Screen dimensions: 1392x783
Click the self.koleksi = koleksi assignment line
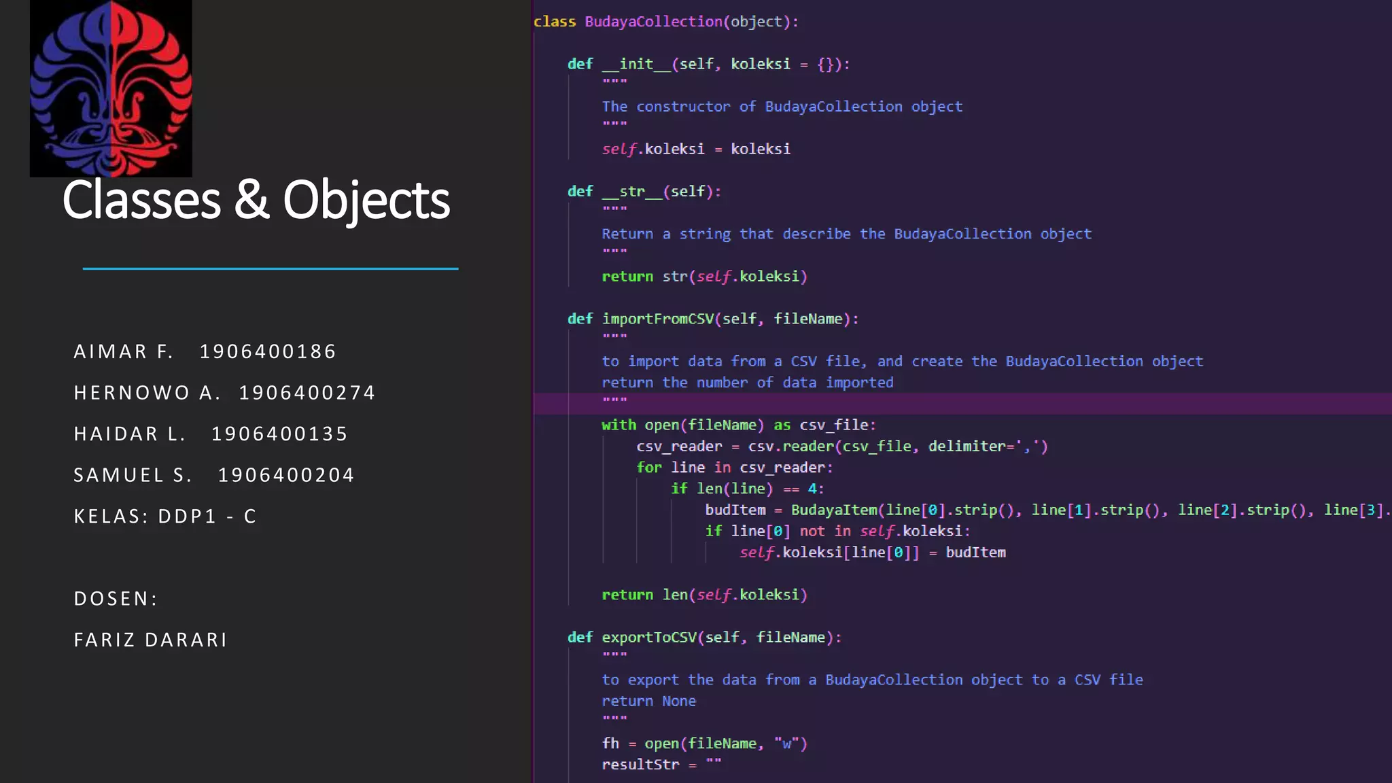coord(696,149)
